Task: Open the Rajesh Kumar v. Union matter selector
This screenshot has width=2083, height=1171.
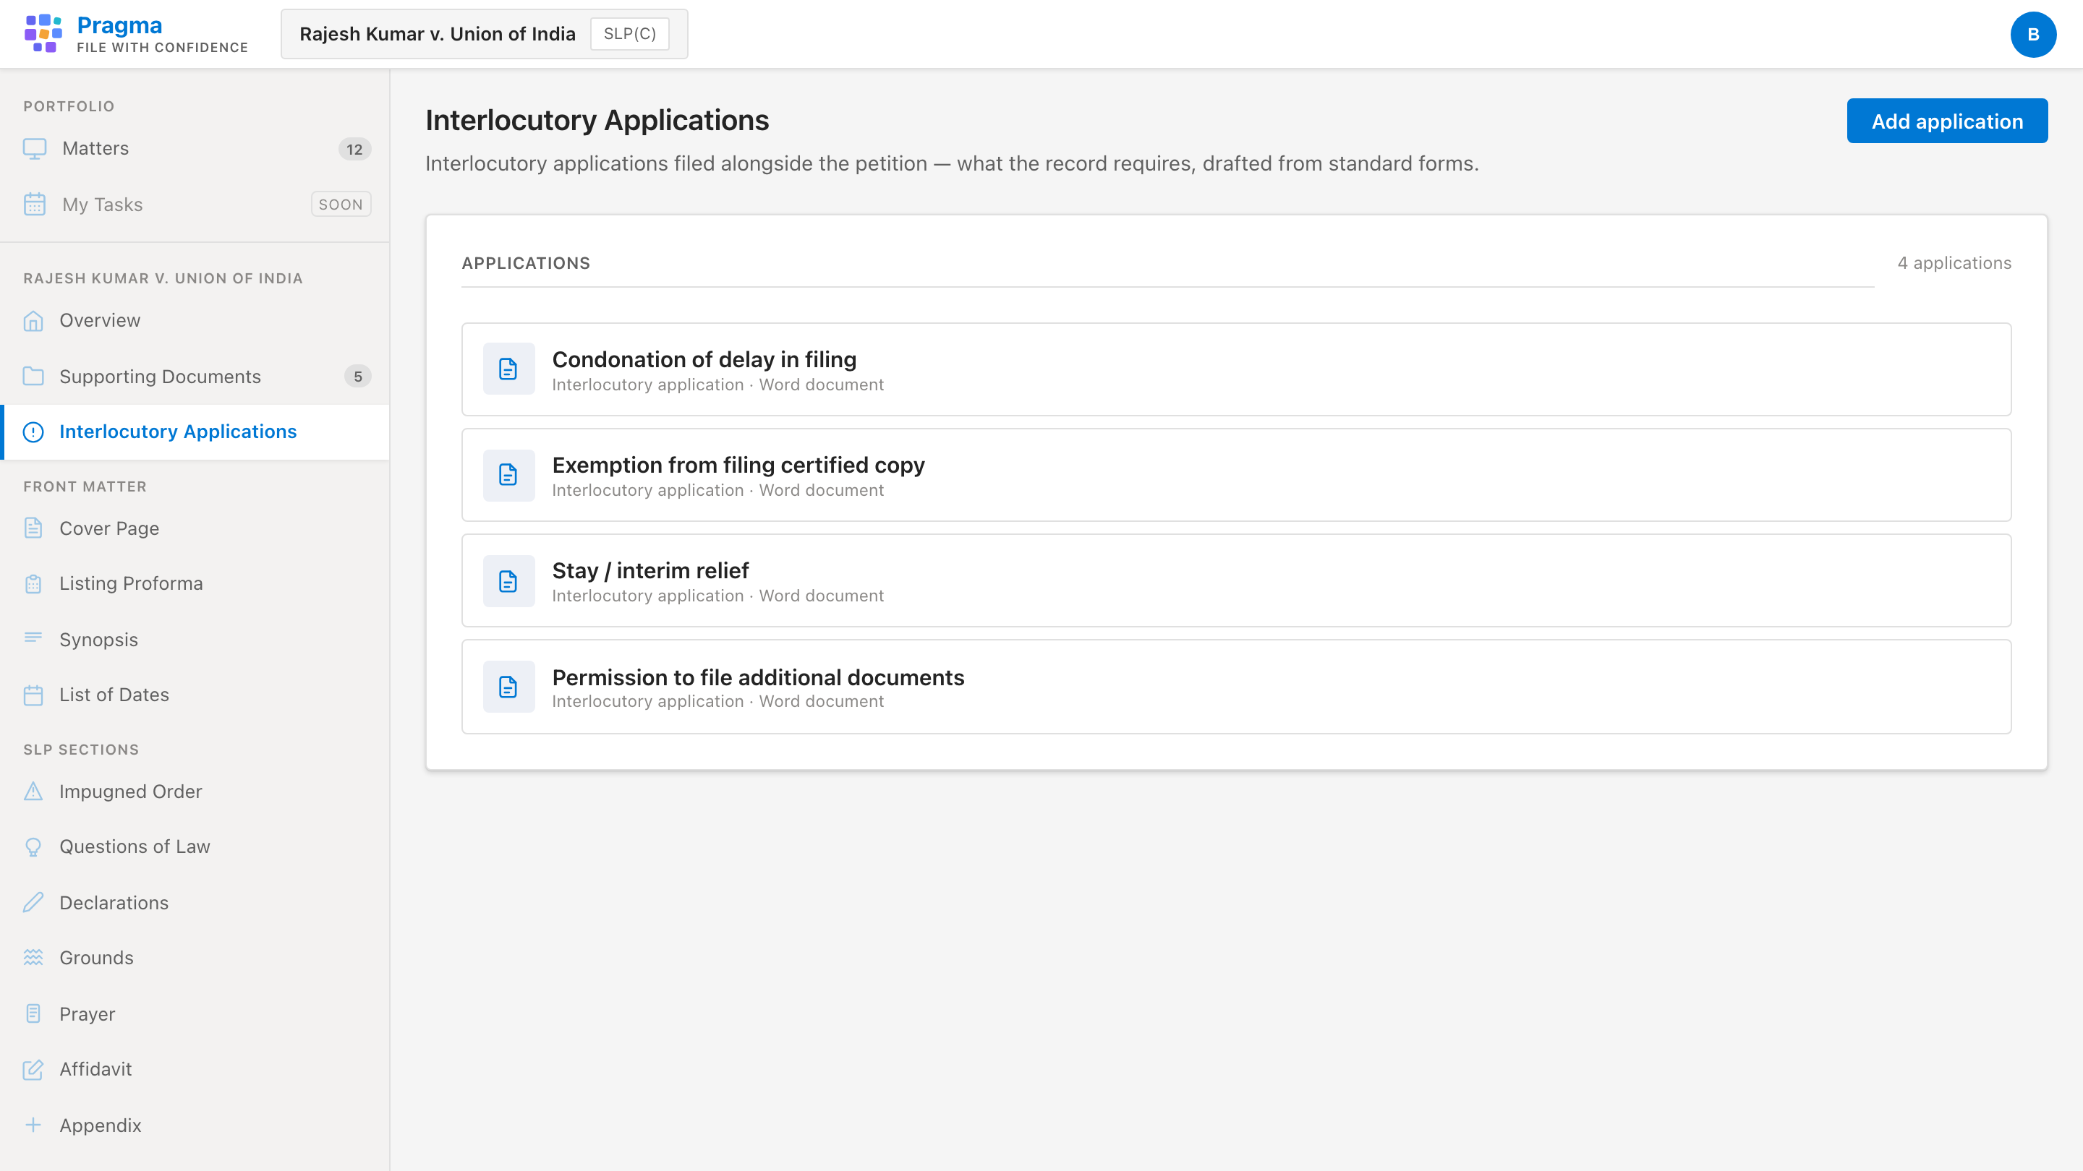Action: point(485,34)
